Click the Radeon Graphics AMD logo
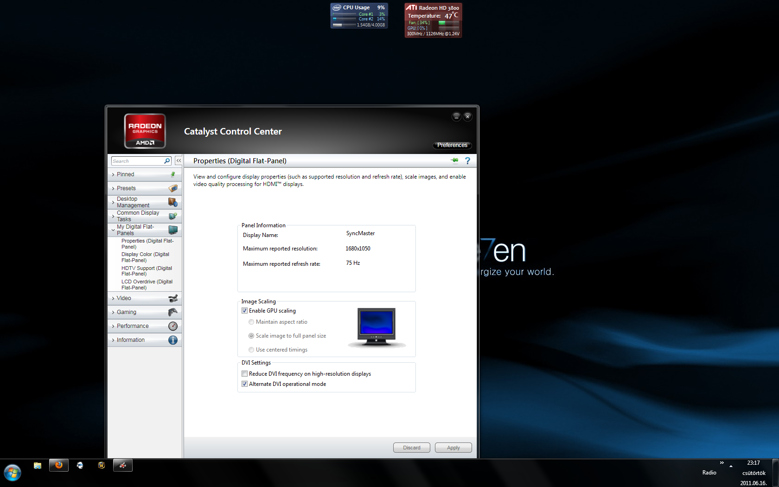Image resolution: width=779 pixels, height=487 pixels. point(145,131)
